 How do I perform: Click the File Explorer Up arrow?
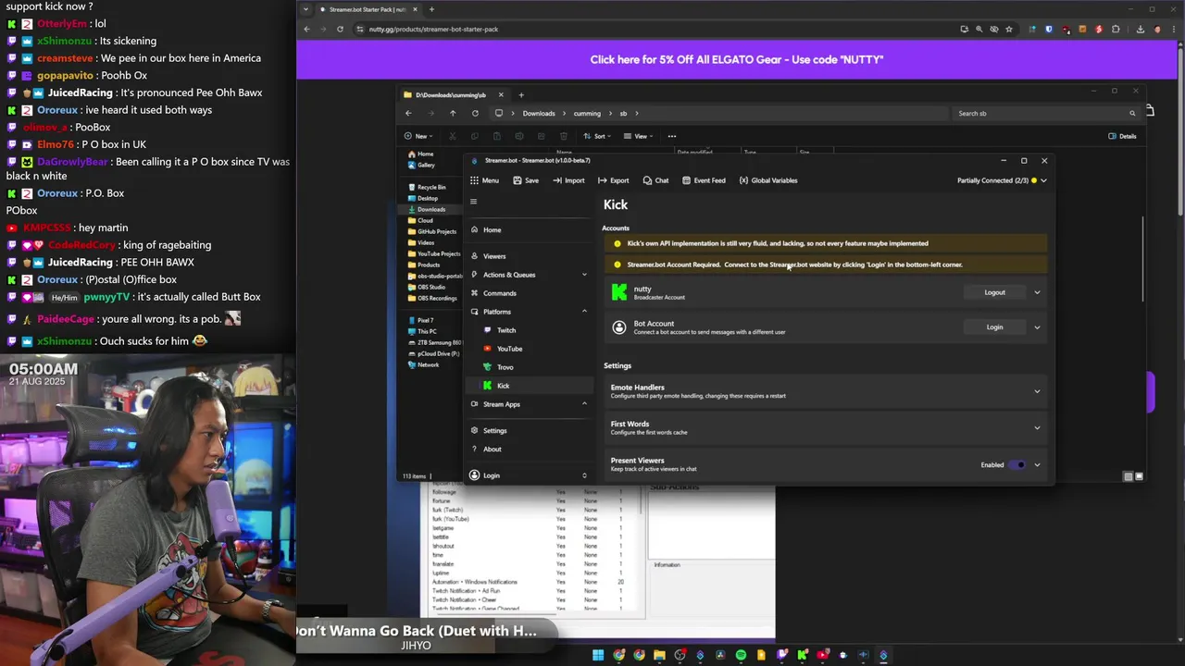[x=453, y=113]
